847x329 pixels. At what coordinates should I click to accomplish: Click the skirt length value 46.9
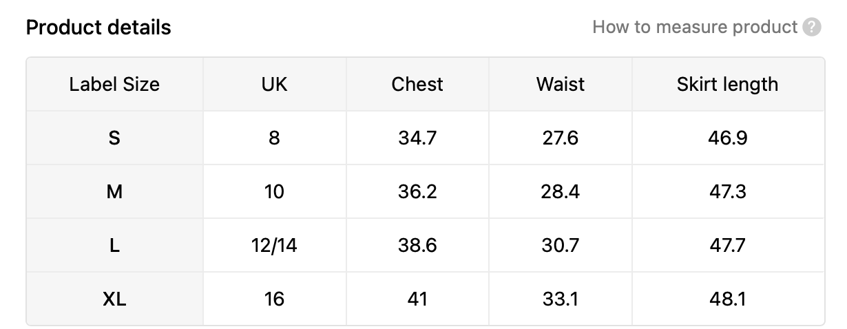[x=727, y=138]
